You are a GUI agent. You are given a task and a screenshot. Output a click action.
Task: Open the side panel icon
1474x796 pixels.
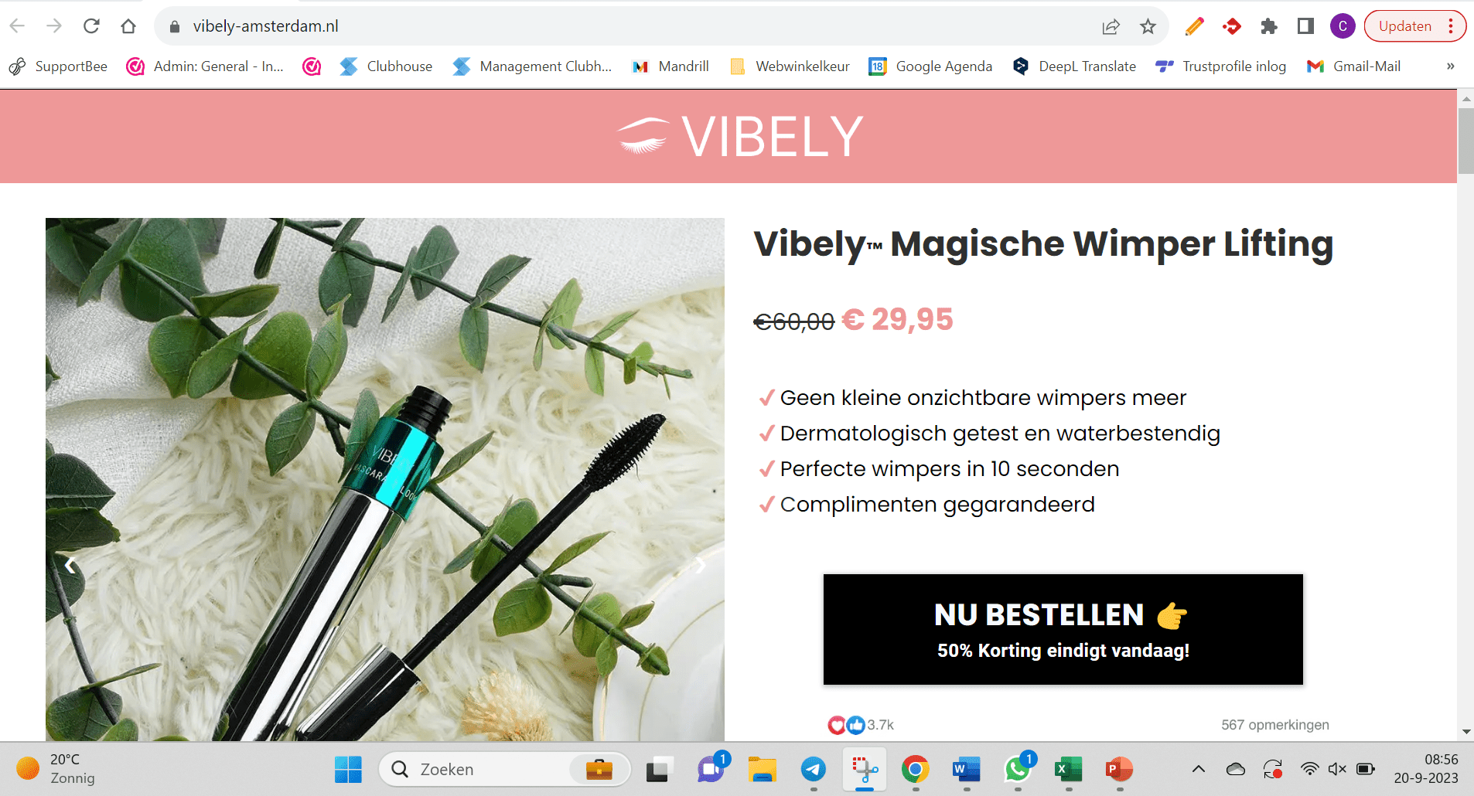1305,26
